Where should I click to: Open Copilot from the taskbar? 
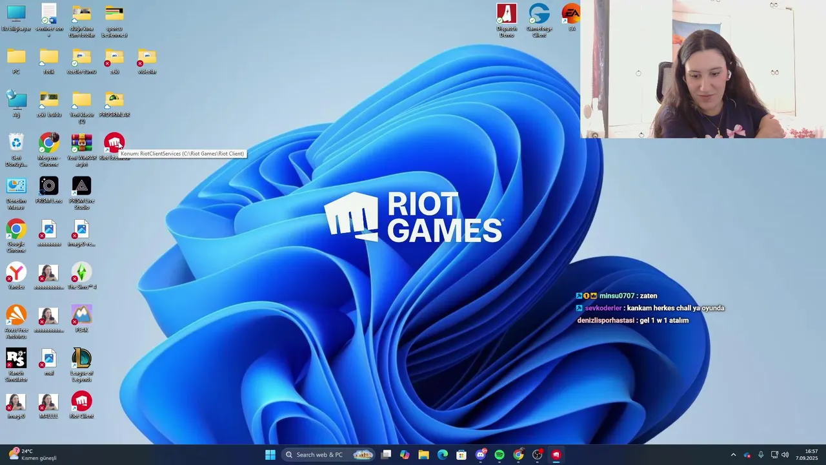pos(405,455)
